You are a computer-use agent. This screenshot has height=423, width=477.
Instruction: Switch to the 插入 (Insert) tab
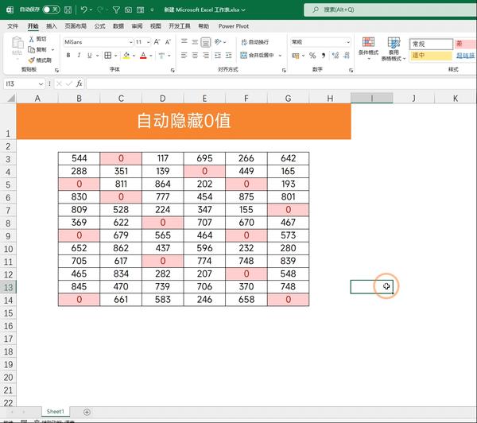point(52,26)
